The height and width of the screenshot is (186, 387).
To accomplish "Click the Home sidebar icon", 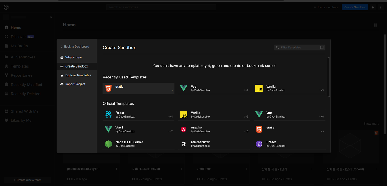I will [6, 28].
